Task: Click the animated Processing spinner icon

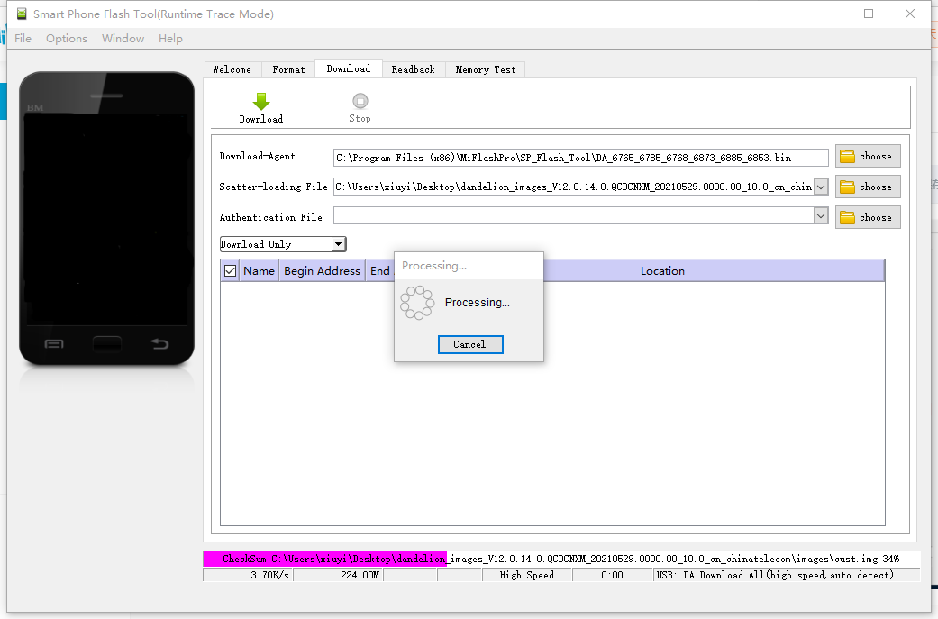Action: coord(417,303)
